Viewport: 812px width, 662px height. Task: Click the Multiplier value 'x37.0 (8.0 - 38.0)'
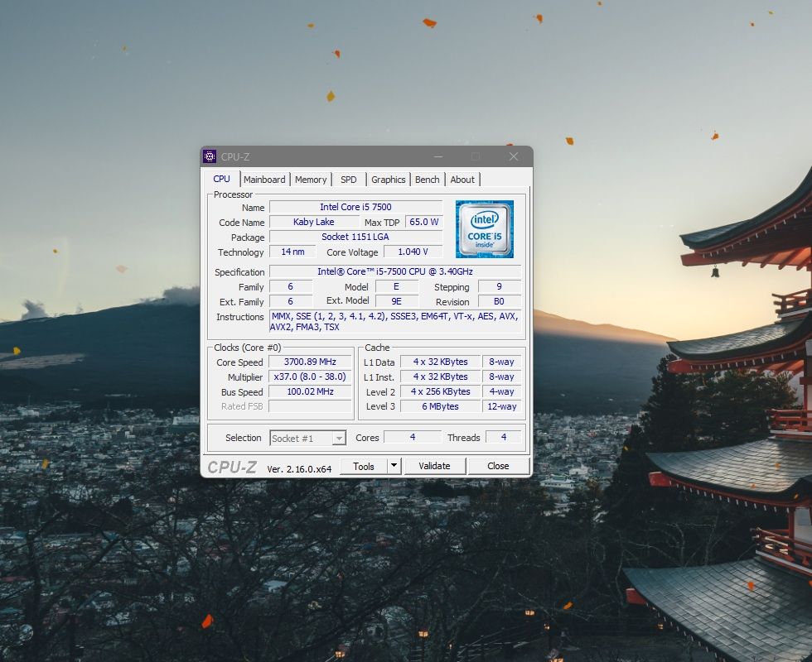[310, 377]
